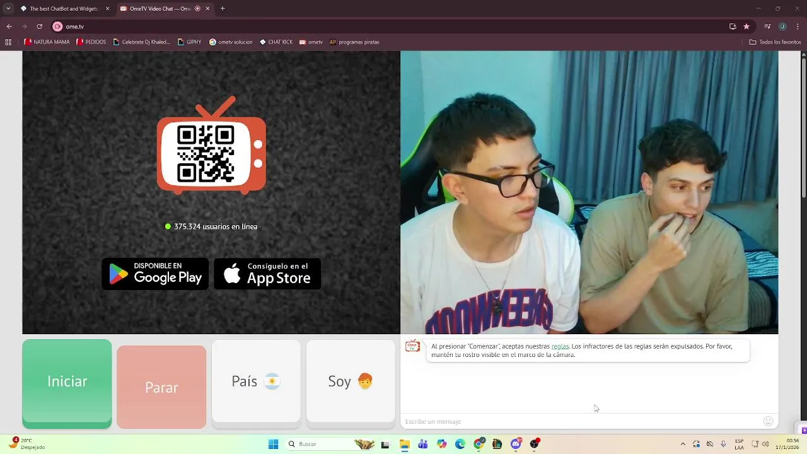Click the OmeTV avatar icon beside chat notice
This screenshot has width=807, height=454.
(x=413, y=346)
